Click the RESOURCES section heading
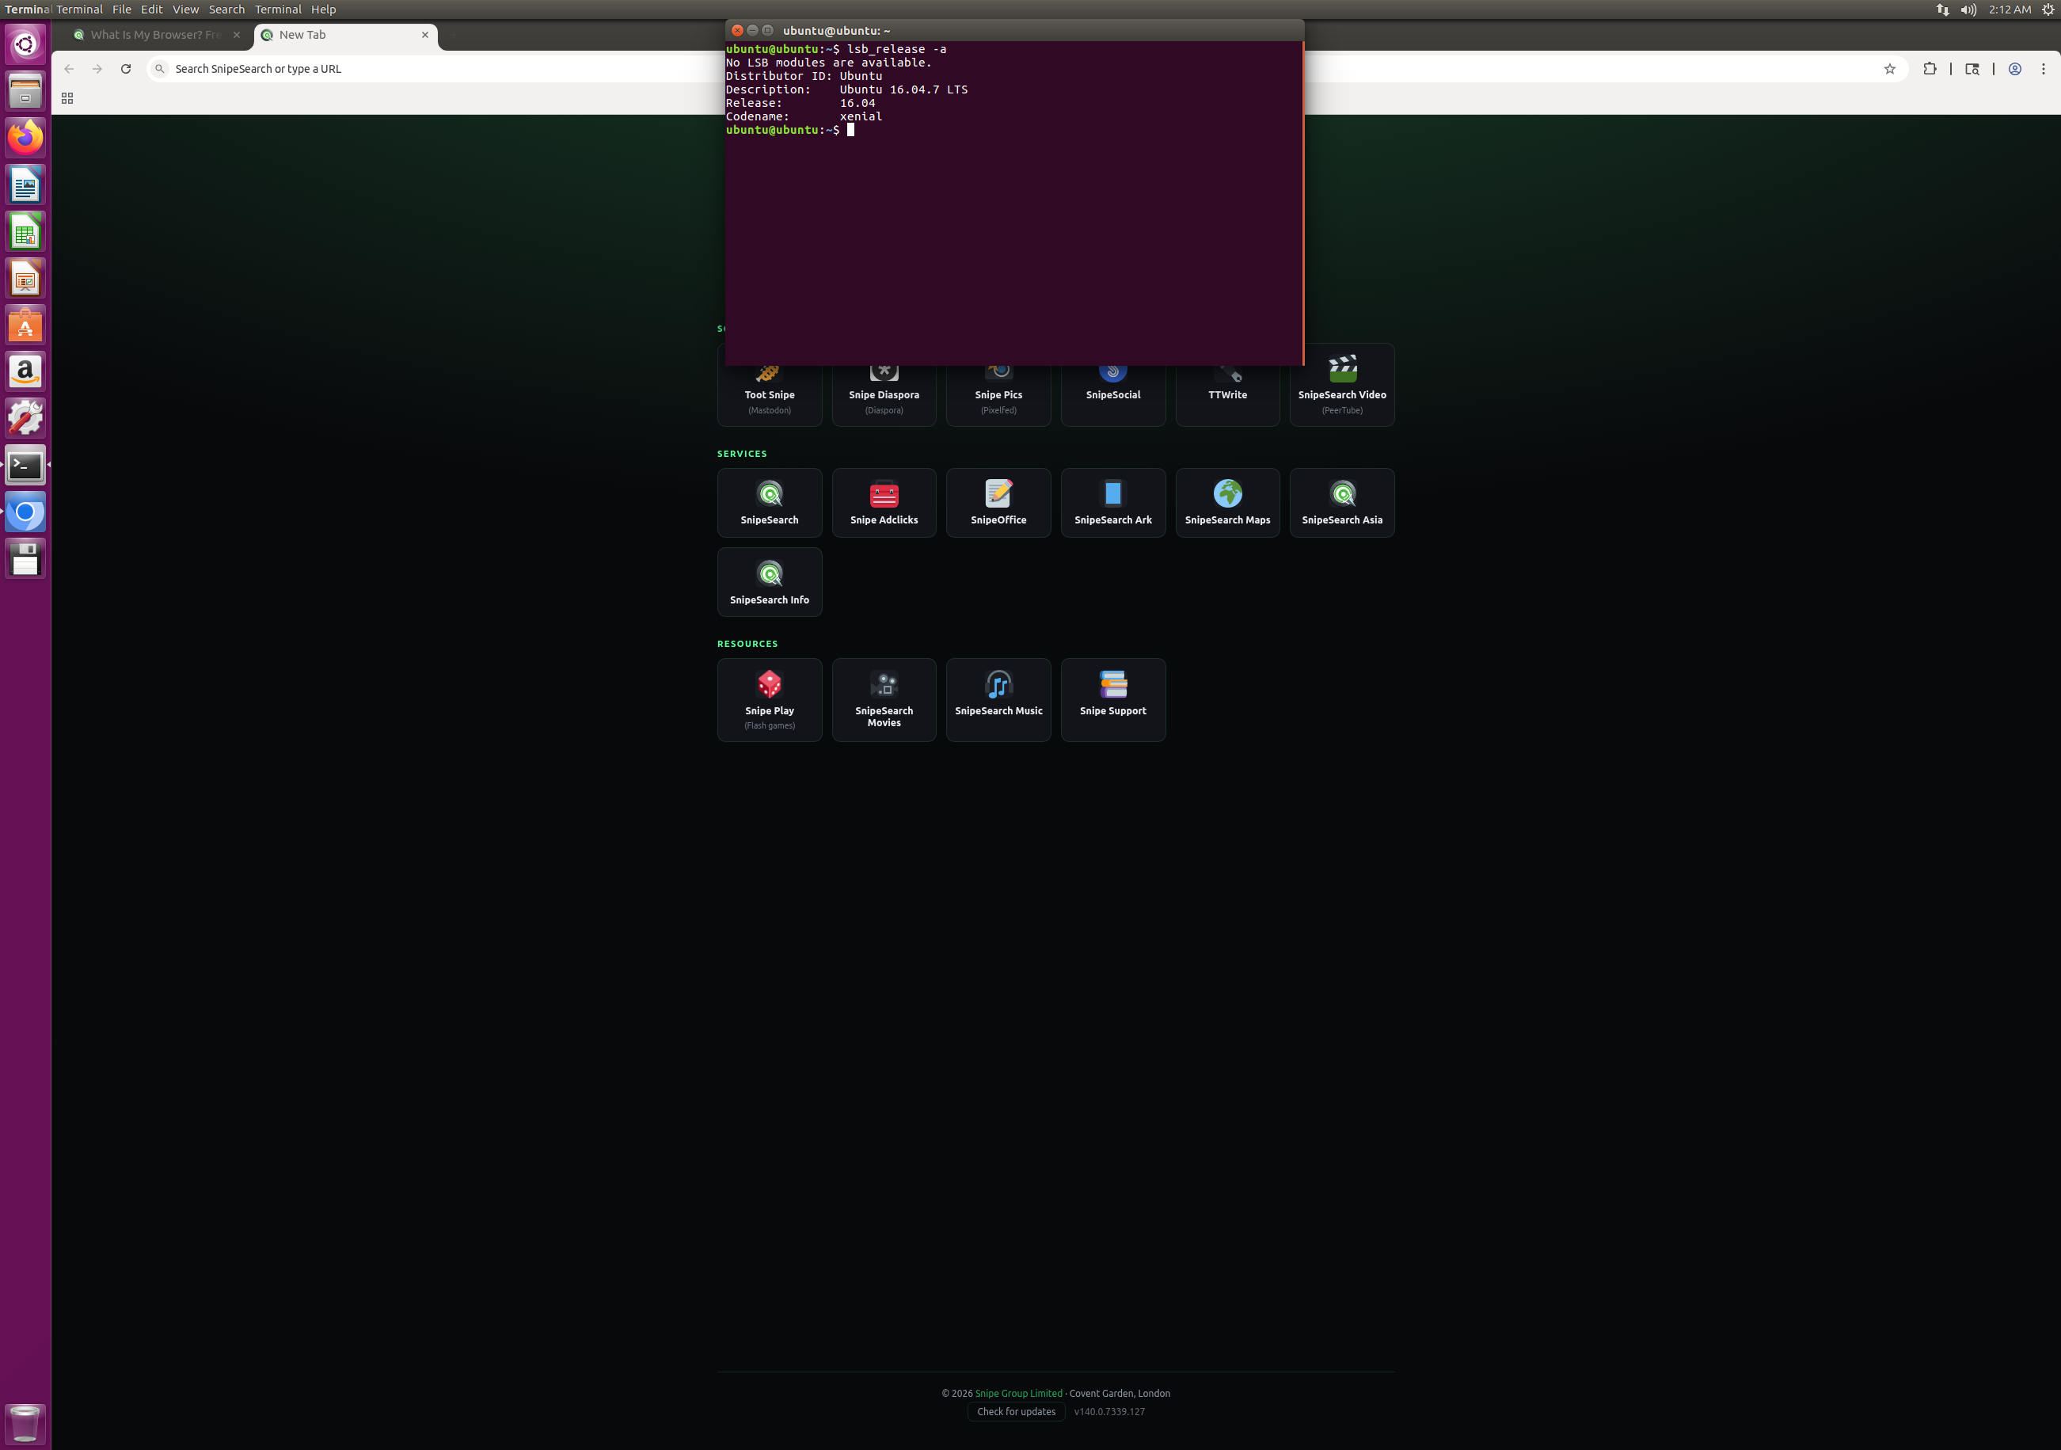This screenshot has height=1450, width=2061. coord(747,644)
